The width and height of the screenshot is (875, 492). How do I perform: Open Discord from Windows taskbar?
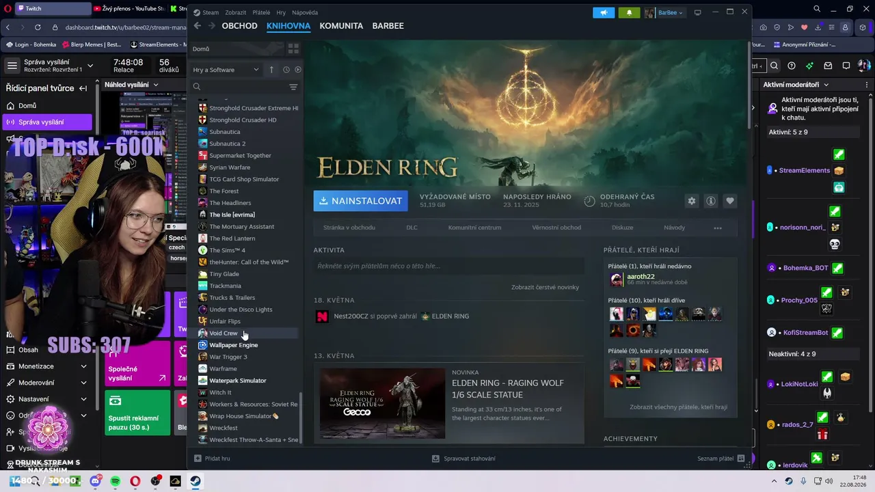pyautogui.click(x=95, y=481)
